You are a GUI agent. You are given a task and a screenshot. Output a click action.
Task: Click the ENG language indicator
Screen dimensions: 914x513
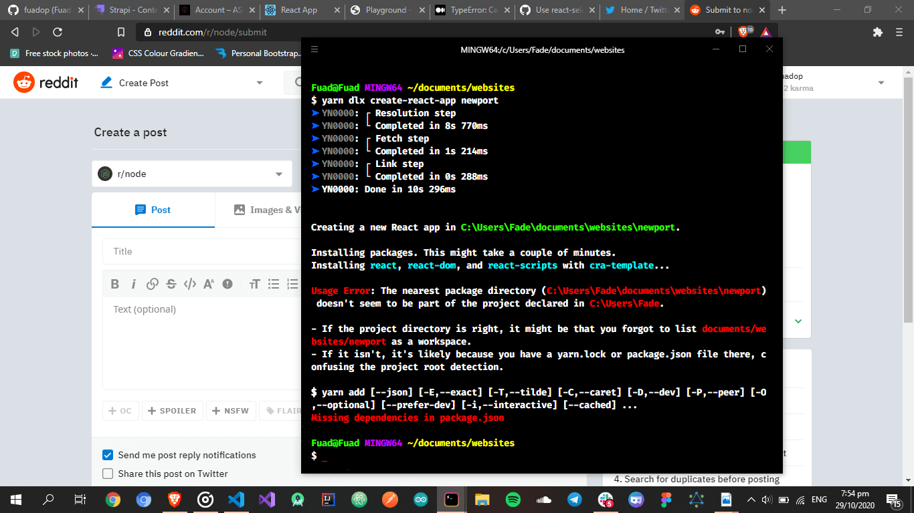(x=819, y=499)
